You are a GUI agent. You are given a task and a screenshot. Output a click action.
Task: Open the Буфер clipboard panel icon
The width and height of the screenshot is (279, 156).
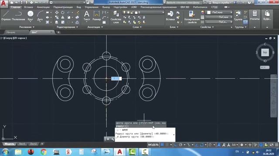tap(267, 16)
